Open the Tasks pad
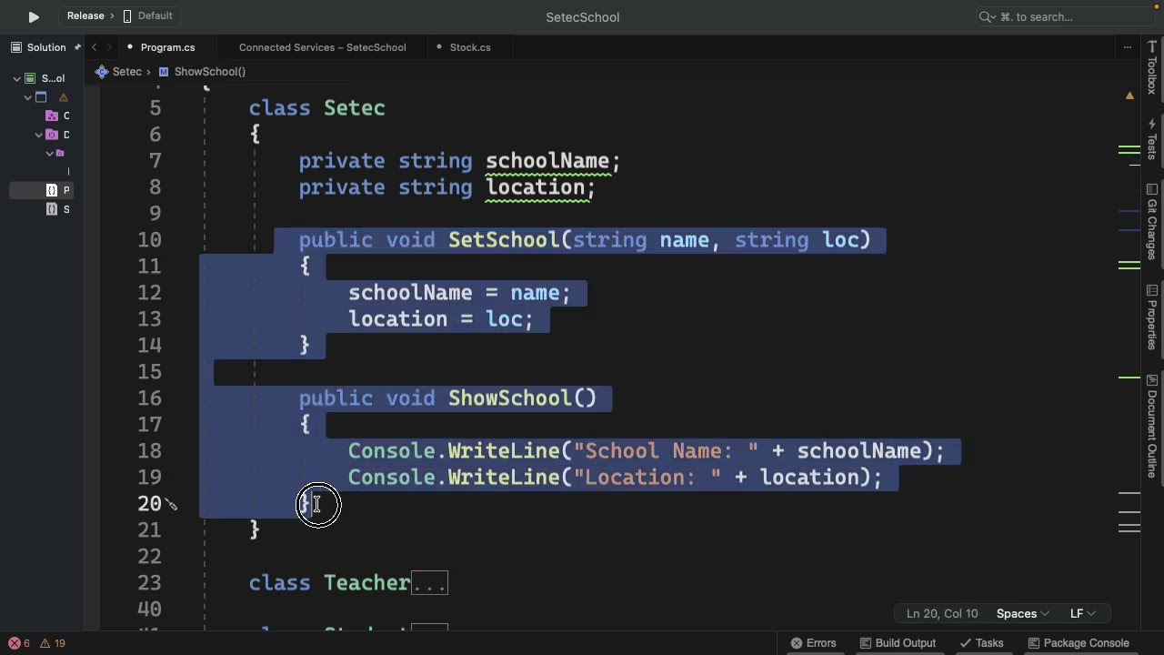Image resolution: width=1164 pixels, height=655 pixels. coord(981,643)
